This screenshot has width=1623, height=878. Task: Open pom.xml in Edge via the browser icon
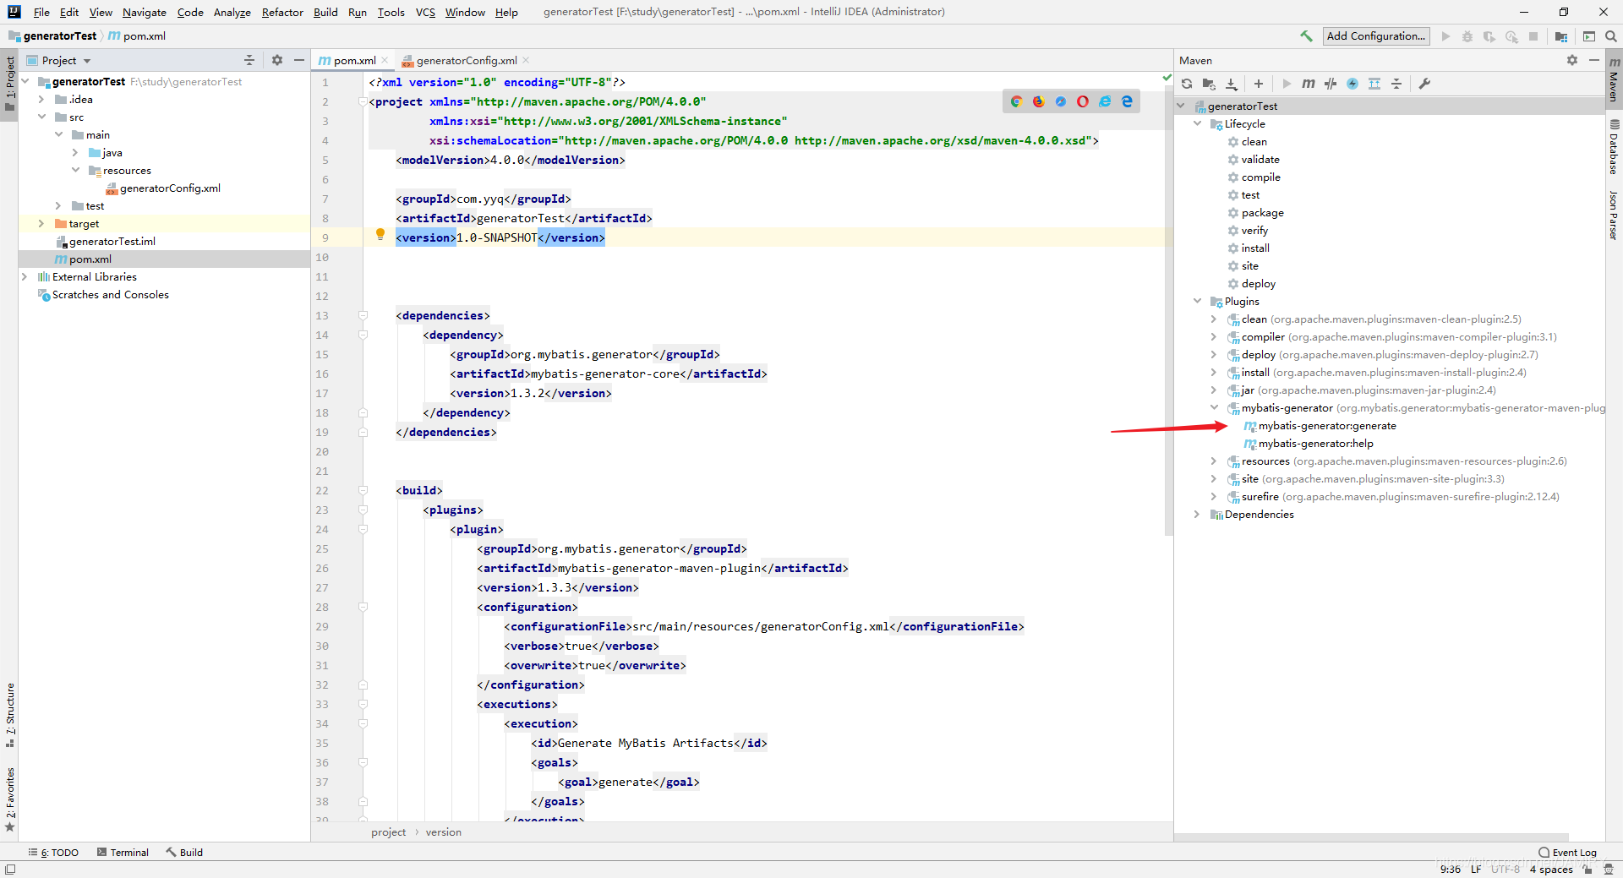(x=1127, y=101)
